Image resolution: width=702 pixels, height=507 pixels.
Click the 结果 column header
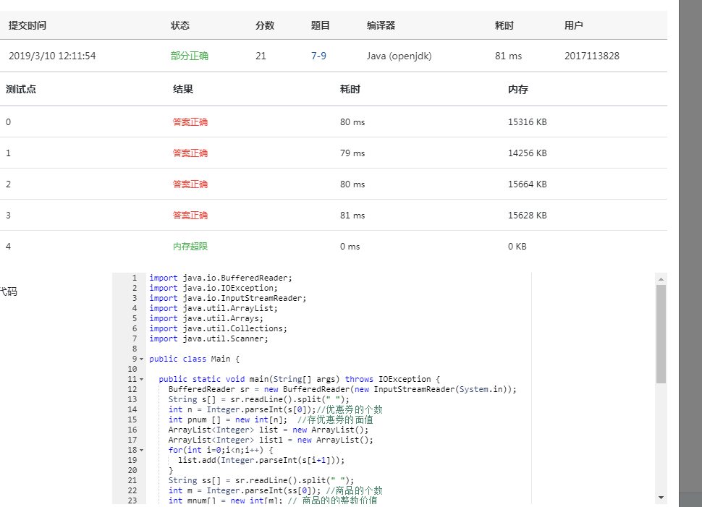183,90
